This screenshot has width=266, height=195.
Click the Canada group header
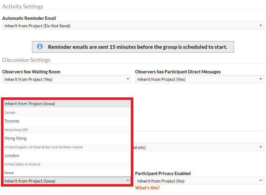point(67,113)
